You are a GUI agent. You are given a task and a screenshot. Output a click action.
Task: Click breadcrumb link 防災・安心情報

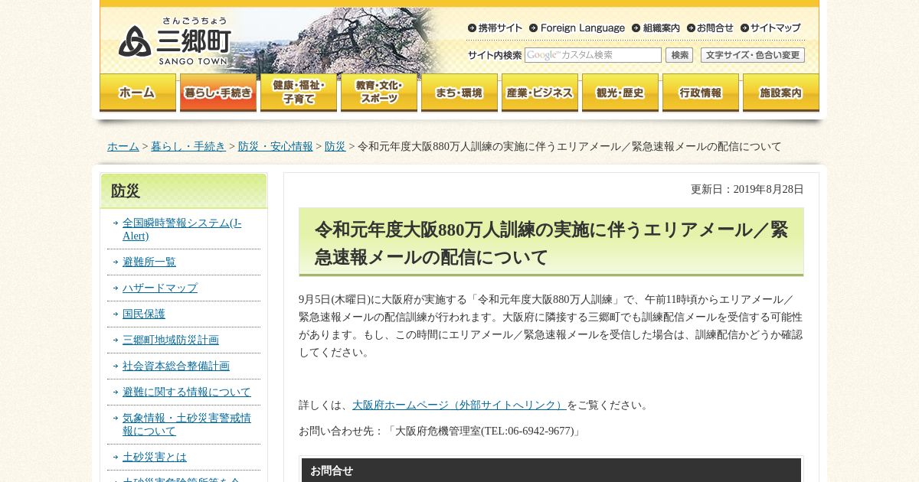[x=276, y=146]
